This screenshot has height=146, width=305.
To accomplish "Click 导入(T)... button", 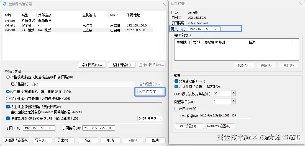I will 42,140.
